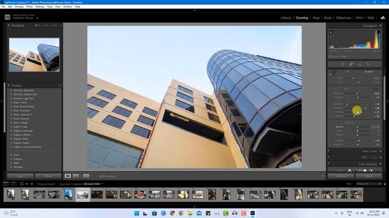Open the Filters Off dropdown
Image resolution: width=389 pixels, height=218 pixels.
point(368,184)
